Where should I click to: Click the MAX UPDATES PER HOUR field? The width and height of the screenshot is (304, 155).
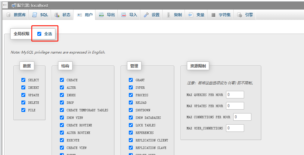(235, 106)
